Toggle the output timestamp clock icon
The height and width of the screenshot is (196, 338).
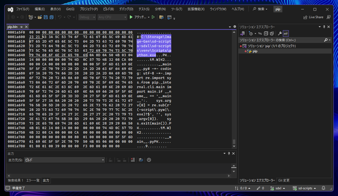pos(149,160)
